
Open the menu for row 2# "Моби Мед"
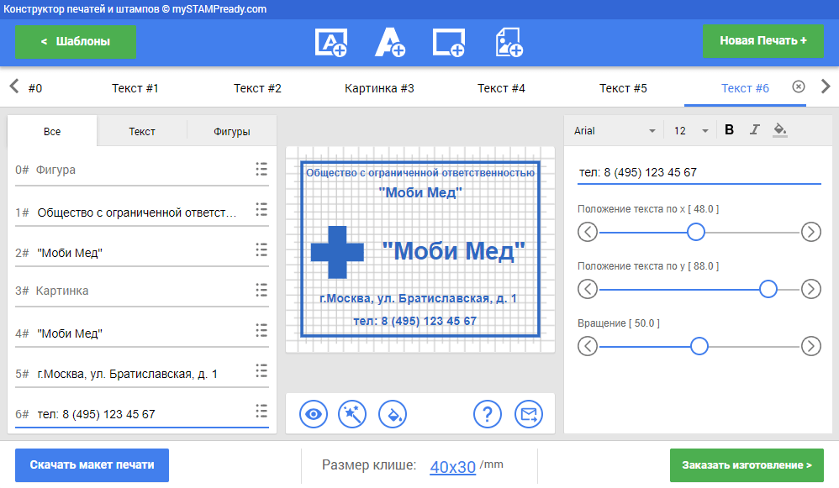(261, 249)
